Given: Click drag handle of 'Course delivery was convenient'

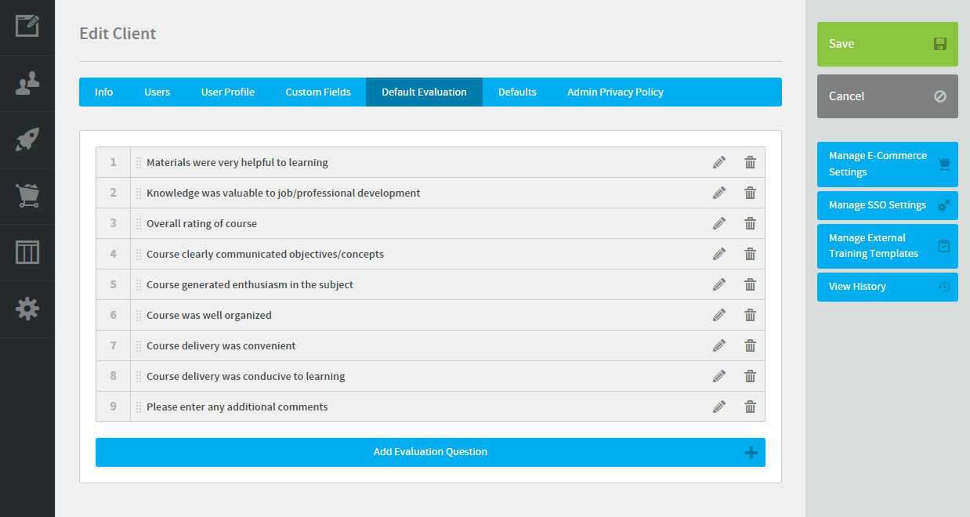Looking at the screenshot, I should pyautogui.click(x=139, y=346).
